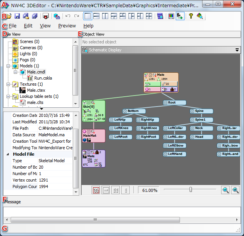
Task: Click the Undo arrow in toolbar
Action: [68, 16]
